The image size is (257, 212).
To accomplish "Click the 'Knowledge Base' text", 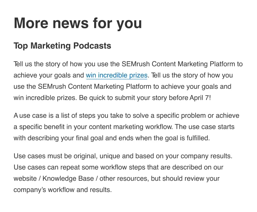I will [68, 179].
